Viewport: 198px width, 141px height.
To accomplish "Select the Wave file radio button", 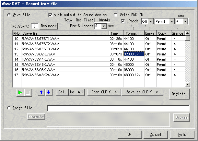I will [9, 15].
